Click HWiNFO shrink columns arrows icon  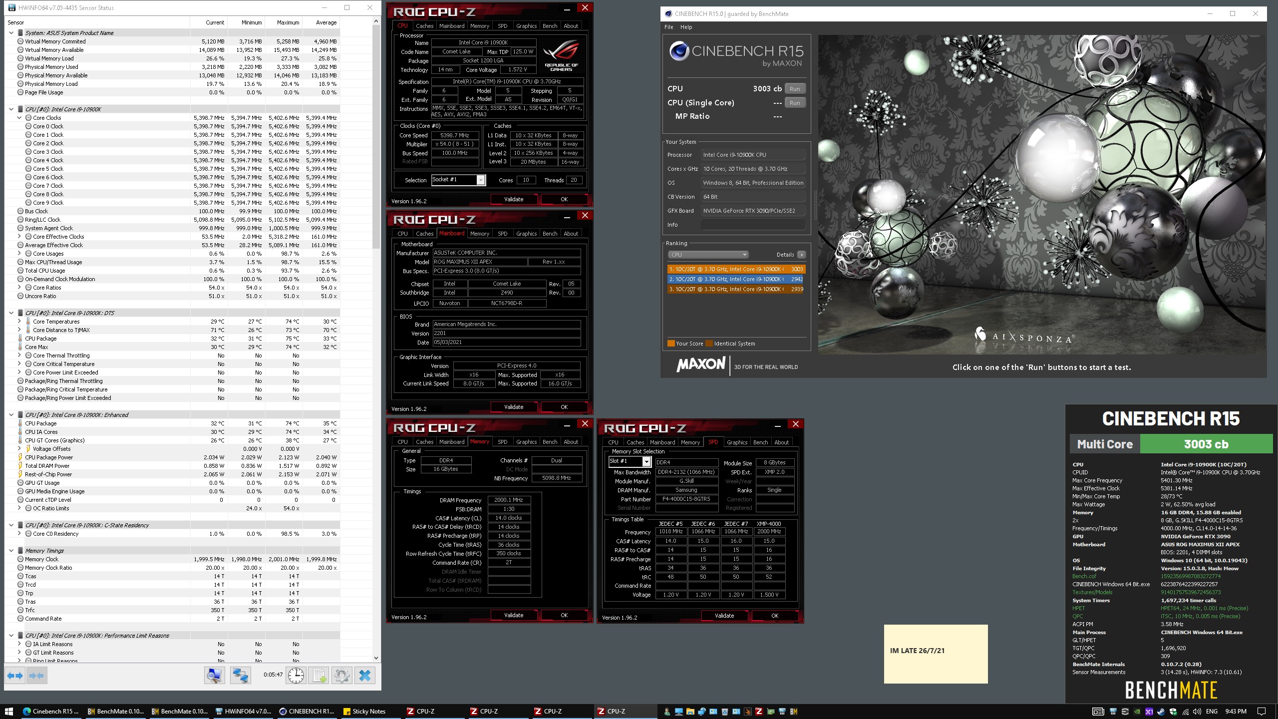[37, 676]
